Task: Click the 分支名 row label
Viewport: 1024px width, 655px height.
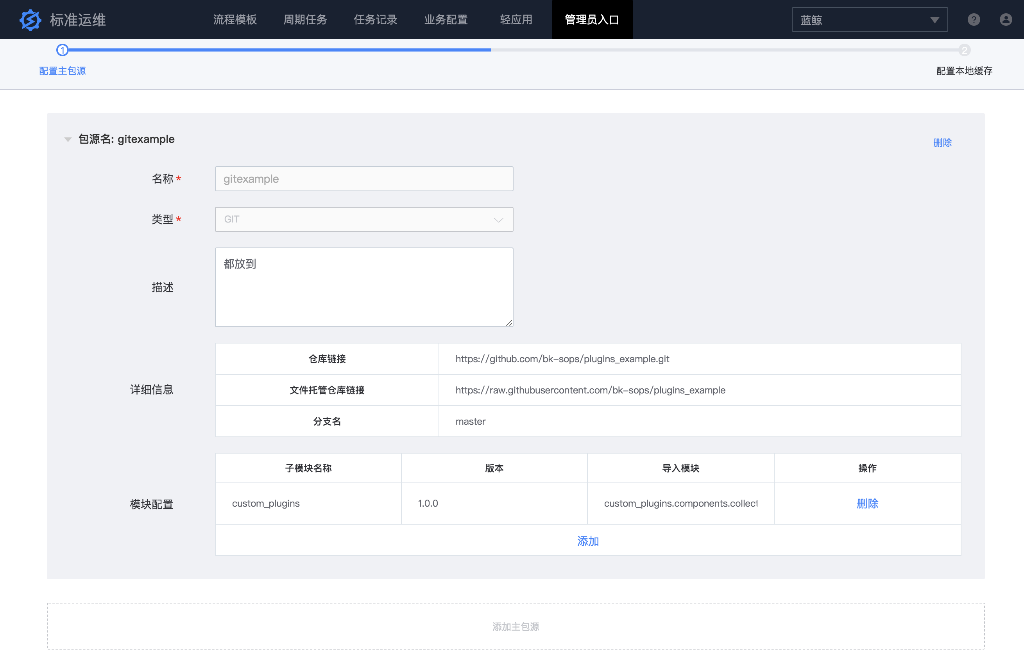Action: tap(327, 421)
